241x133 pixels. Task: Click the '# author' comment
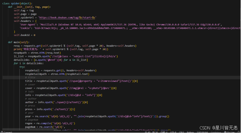point(31,99)
